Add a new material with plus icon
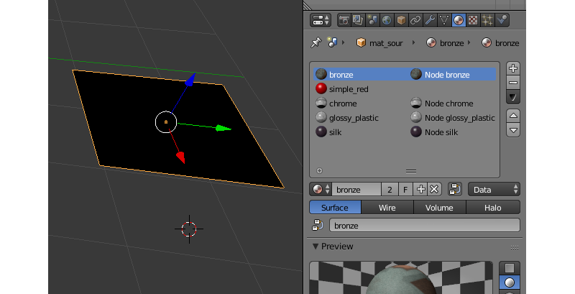The width and height of the screenshot is (575, 294). click(420, 190)
